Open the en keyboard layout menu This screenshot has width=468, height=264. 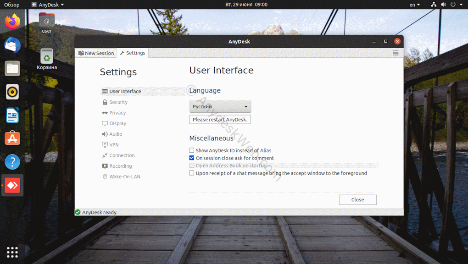415,5
